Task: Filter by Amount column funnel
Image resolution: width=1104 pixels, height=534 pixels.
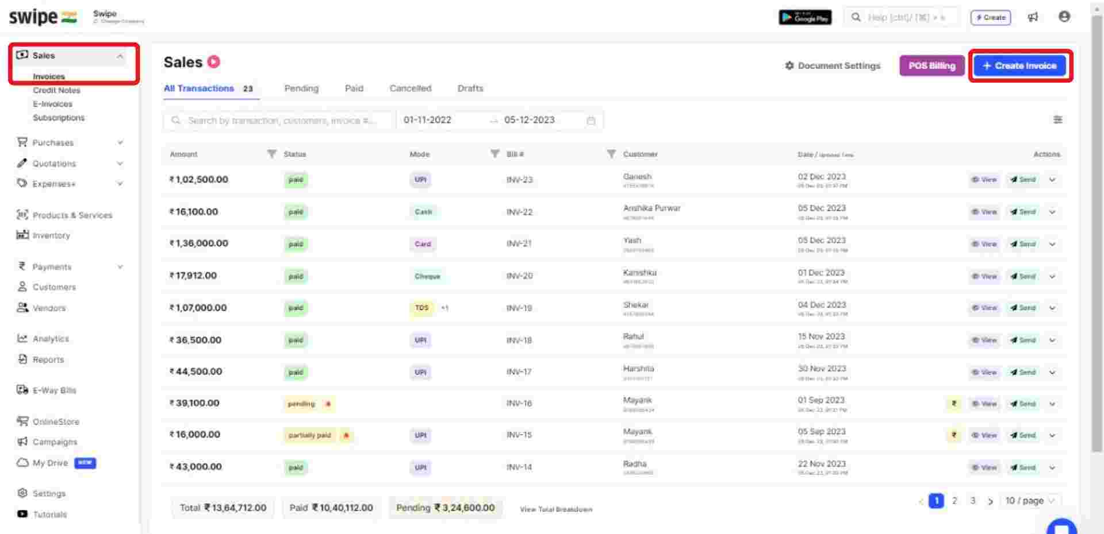Action: click(x=272, y=154)
